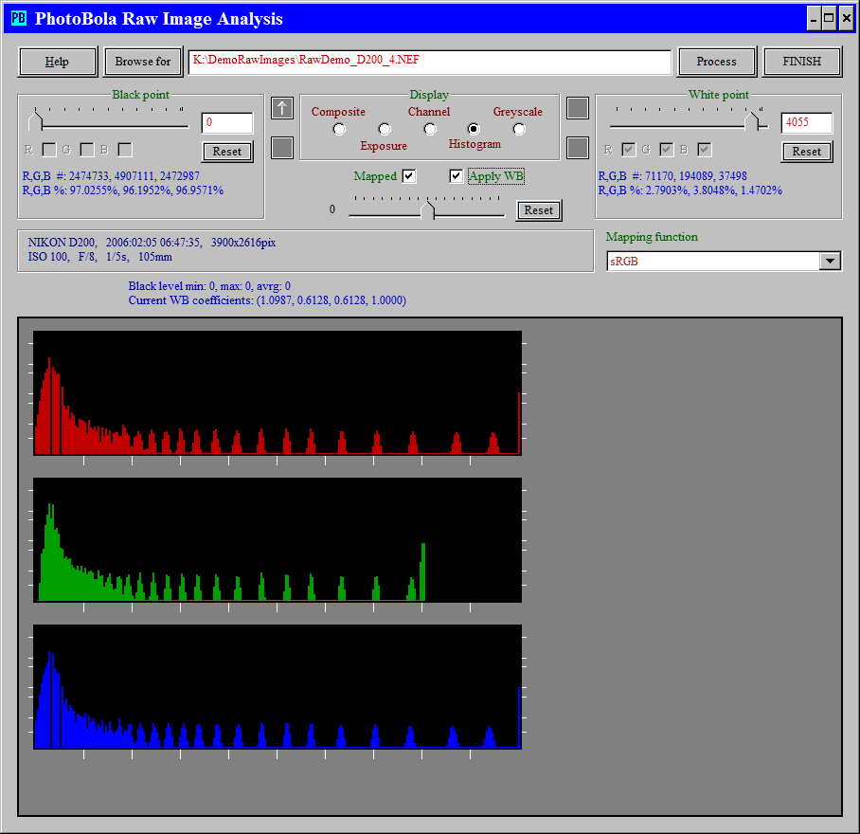The image size is (860, 834).
Task: Enable the Black point R channel checkbox
Action: point(49,150)
